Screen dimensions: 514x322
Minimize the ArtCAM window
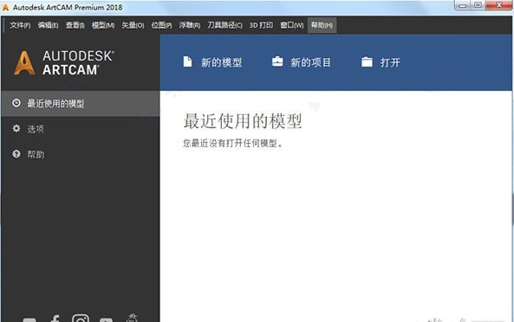click(x=463, y=5)
